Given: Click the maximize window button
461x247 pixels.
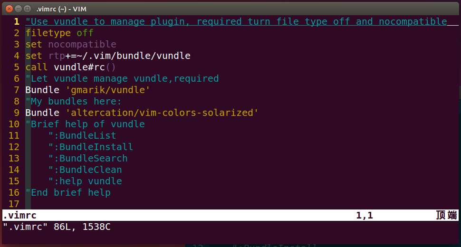Looking at the screenshot, I should 28,9.
